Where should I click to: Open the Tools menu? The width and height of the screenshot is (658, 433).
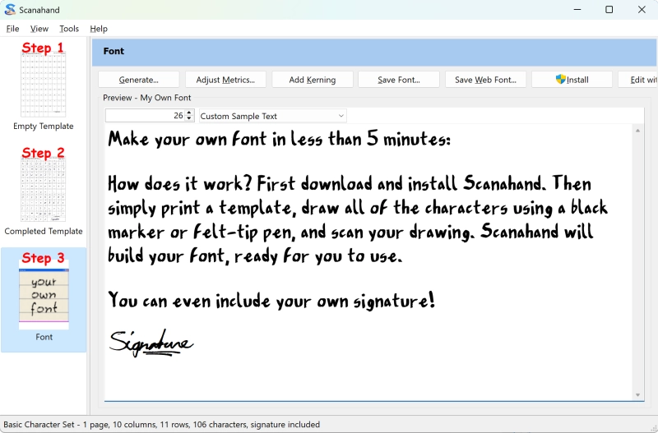[x=69, y=29]
